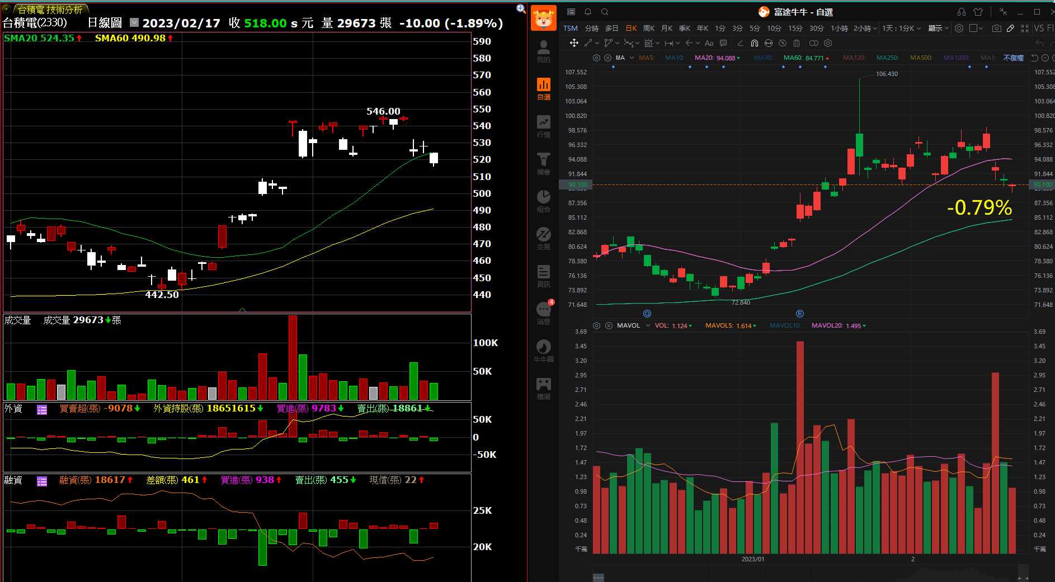Open the notification bell in Futu title bar
The image size is (1055, 582).
(x=588, y=12)
